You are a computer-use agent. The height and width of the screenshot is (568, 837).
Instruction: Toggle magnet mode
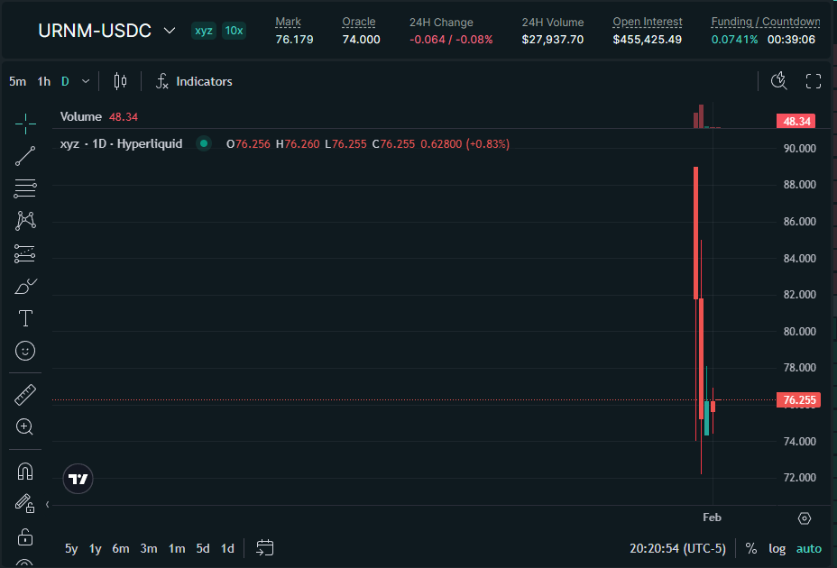click(x=25, y=471)
